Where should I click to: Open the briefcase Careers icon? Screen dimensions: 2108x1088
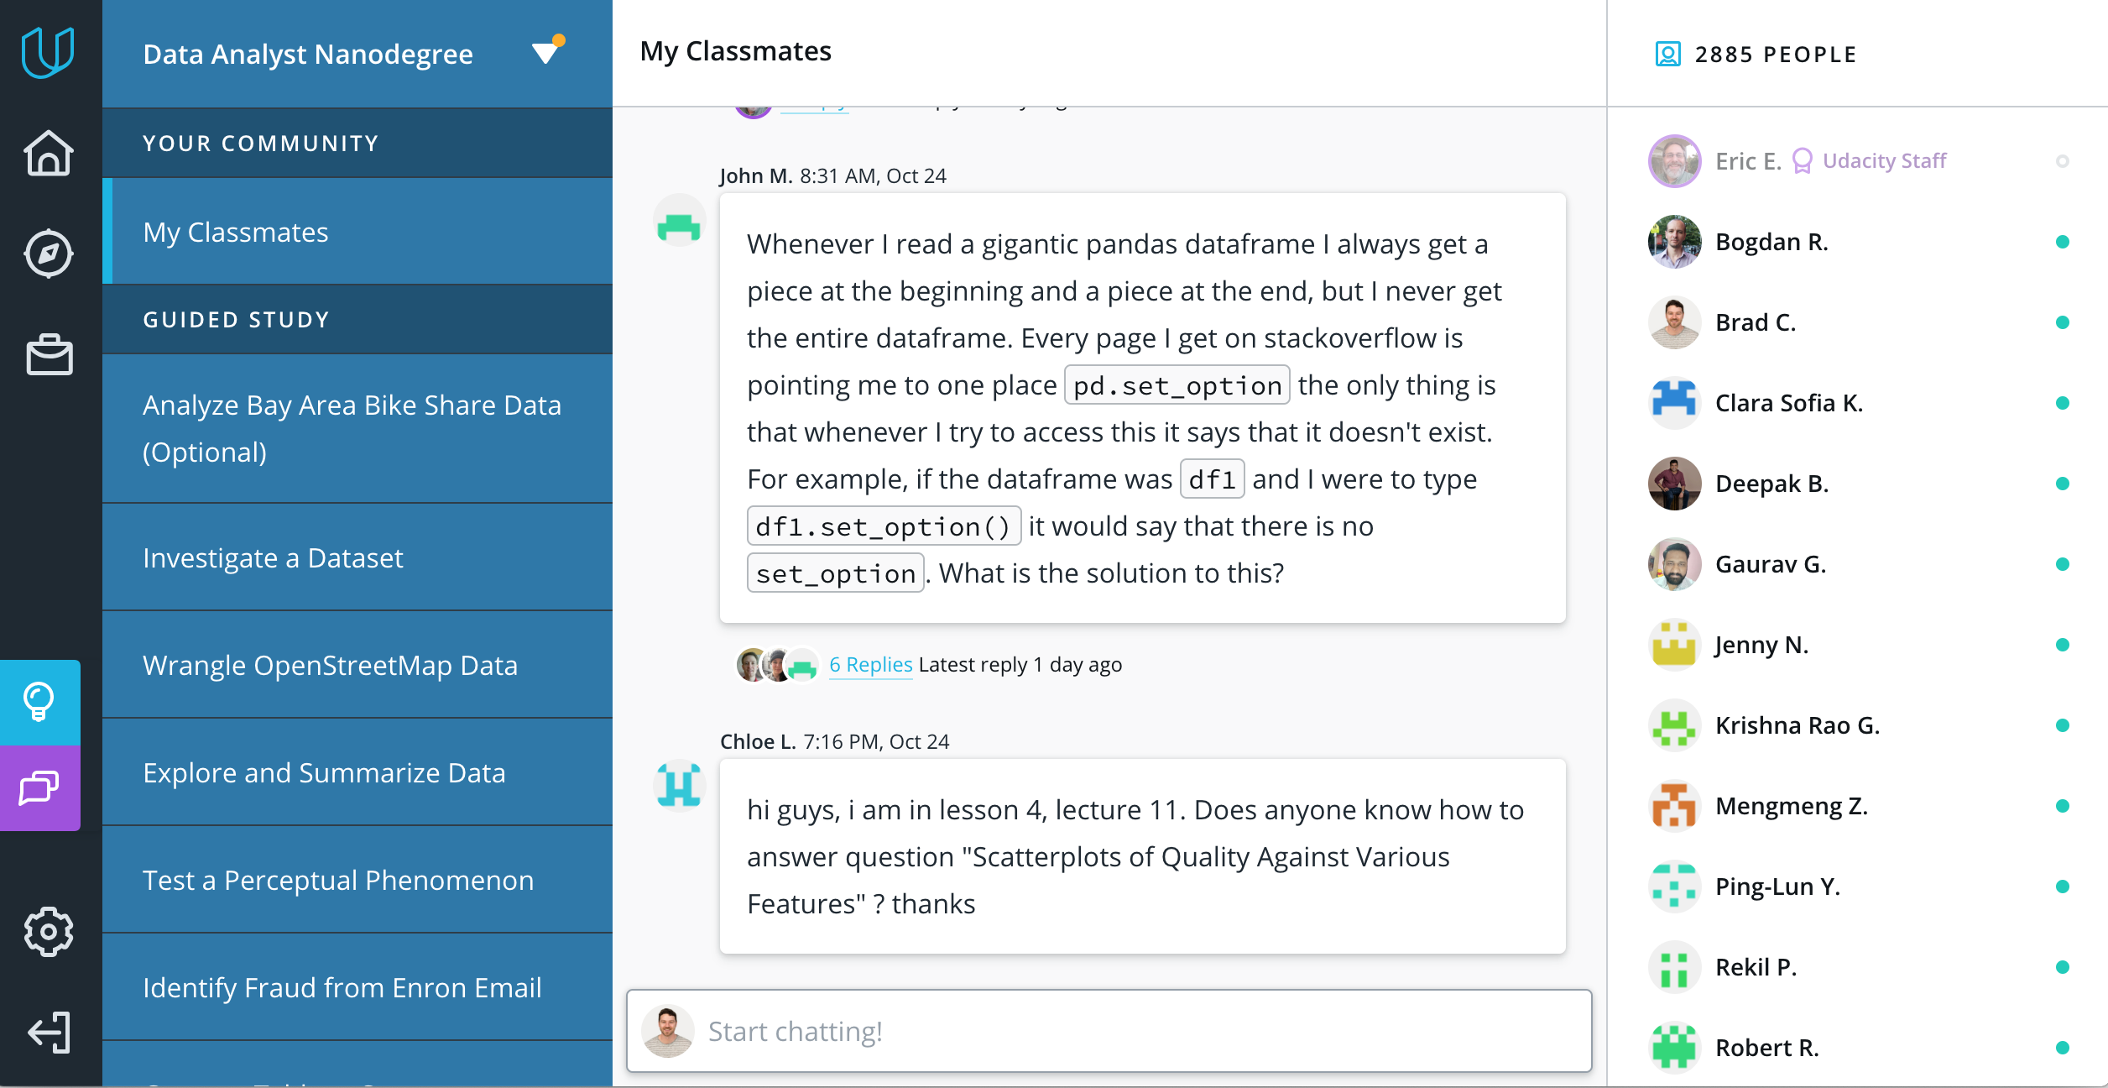tap(50, 355)
